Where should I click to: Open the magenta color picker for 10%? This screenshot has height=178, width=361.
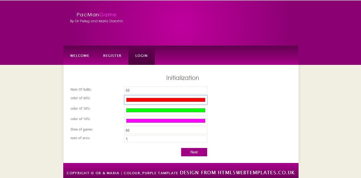[x=166, y=121]
